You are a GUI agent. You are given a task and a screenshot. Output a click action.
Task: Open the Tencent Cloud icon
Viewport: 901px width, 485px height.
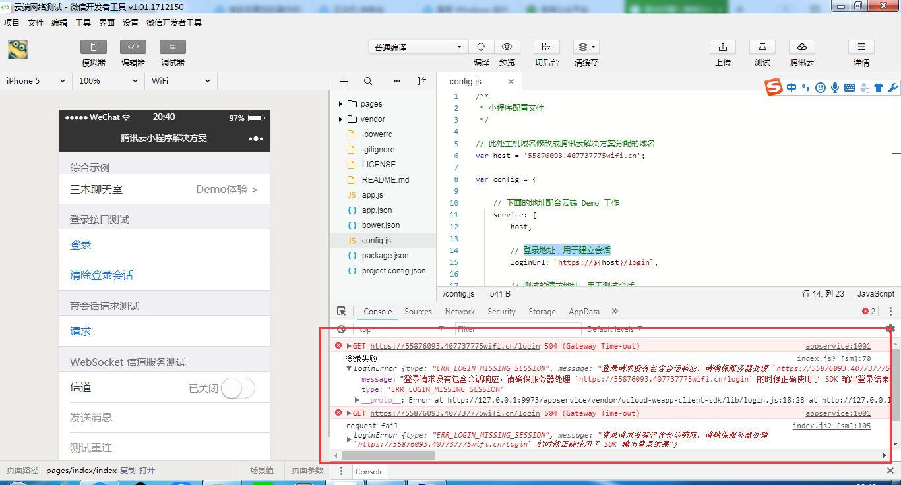click(x=801, y=47)
